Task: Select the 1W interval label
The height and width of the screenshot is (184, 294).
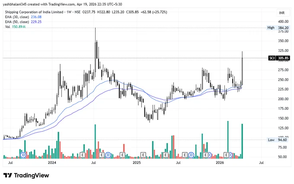Action: (x=69, y=12)
